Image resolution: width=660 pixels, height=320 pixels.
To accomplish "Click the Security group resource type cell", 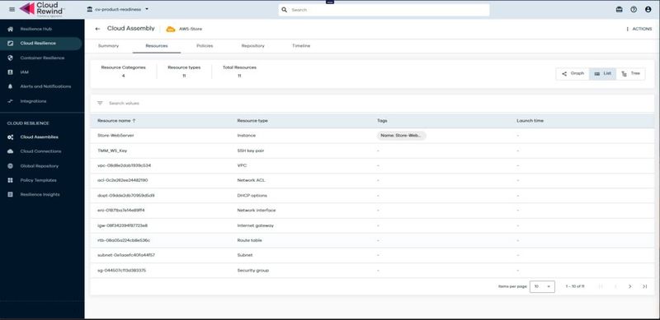I will tap(253, 271).
